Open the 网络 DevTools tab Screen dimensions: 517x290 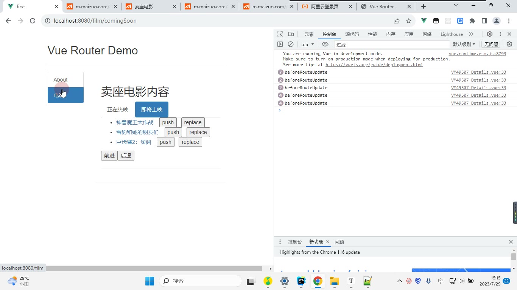[x=427, y=34]
